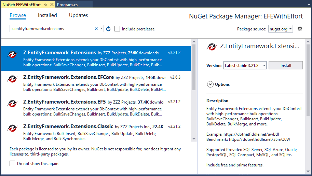Check the Do not show this again box
Screen dimensions: 312x176
pyautogui.click(x=12, y=163)
